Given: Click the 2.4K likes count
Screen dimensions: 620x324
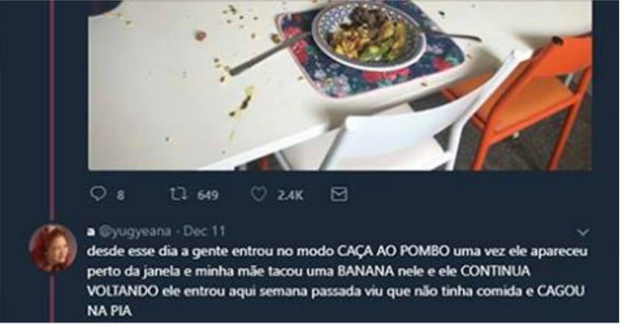Looking at the screenshot, I should click(x=290, y=195).
